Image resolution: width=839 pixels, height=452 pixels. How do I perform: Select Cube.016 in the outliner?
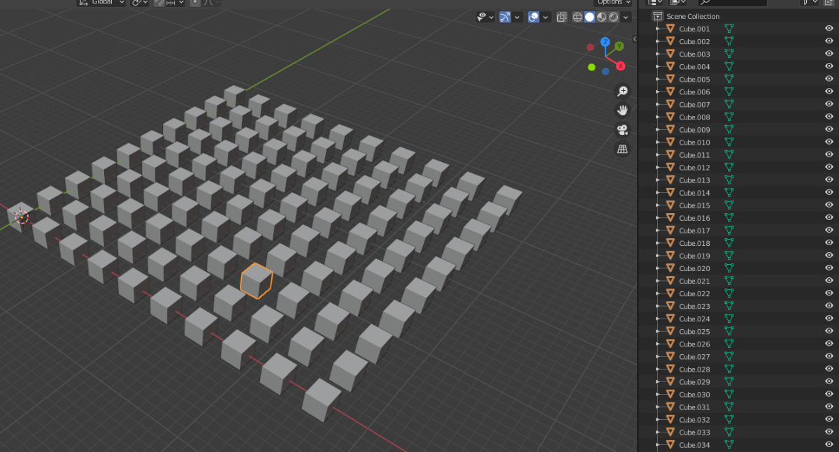694,218
